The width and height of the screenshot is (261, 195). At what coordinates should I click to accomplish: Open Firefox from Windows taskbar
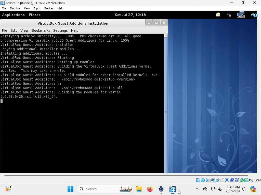(150, 189)
